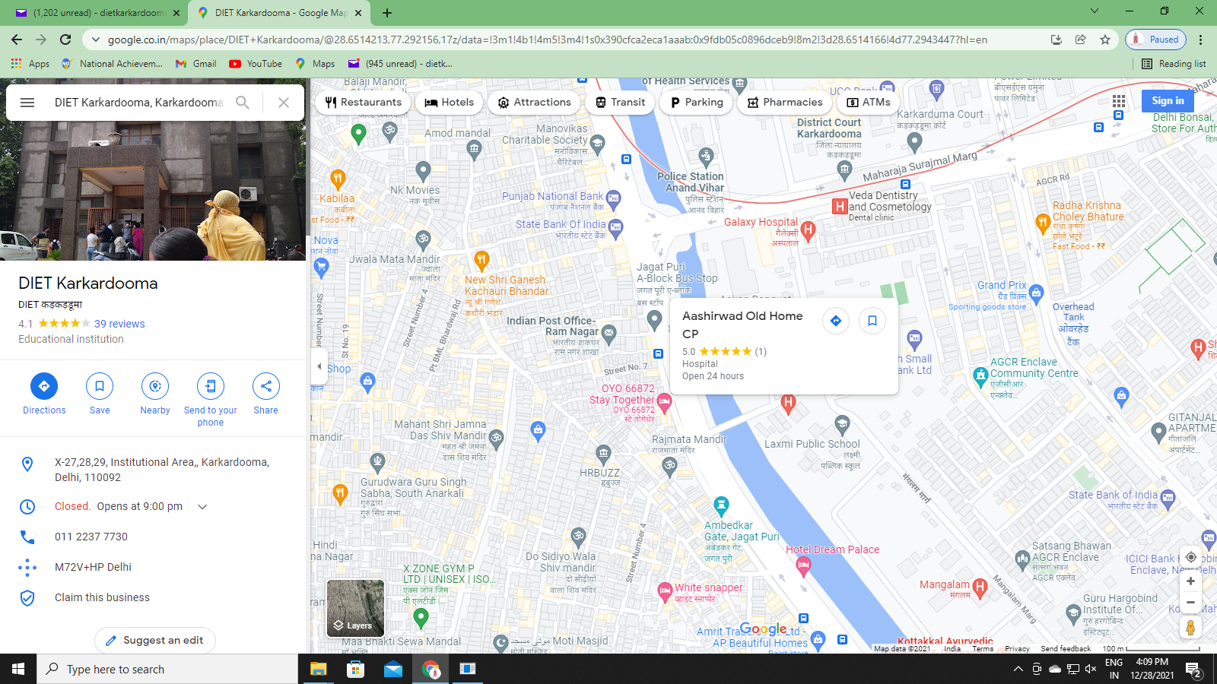Filter map by Transit

pyautogui.click(x=621, y=103)
